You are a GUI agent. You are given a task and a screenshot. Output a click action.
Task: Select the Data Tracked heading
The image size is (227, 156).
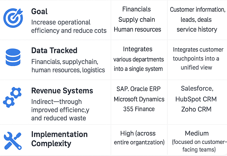[54, 50]
